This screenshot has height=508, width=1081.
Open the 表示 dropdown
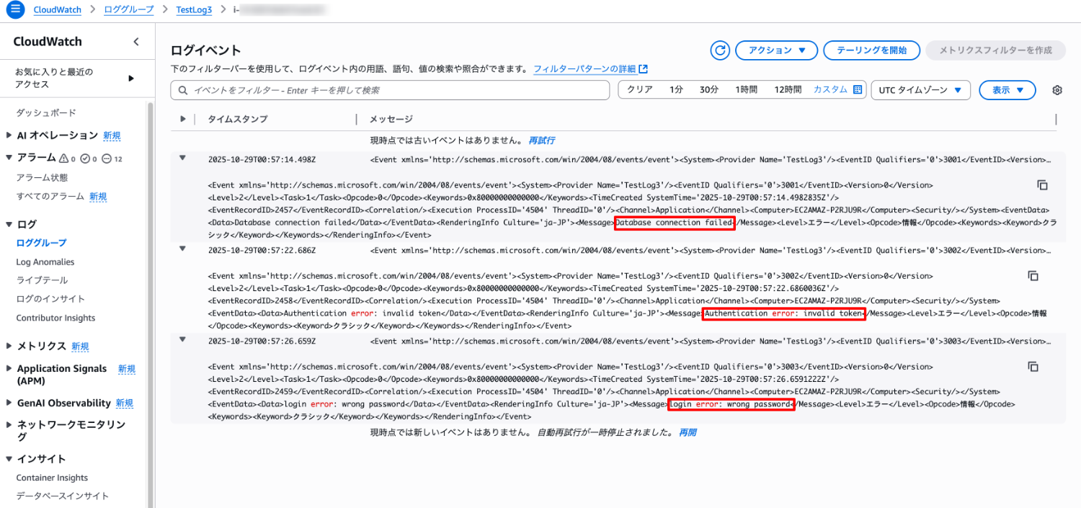pos(1007,90)
